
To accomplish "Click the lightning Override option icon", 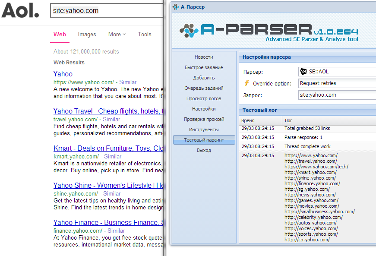I will [247, 83].
